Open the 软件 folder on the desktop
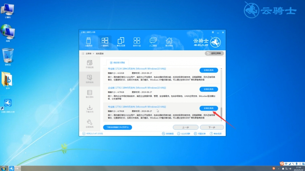The width and height of the screenshot is (305, 171). click(x=7, y=81)
